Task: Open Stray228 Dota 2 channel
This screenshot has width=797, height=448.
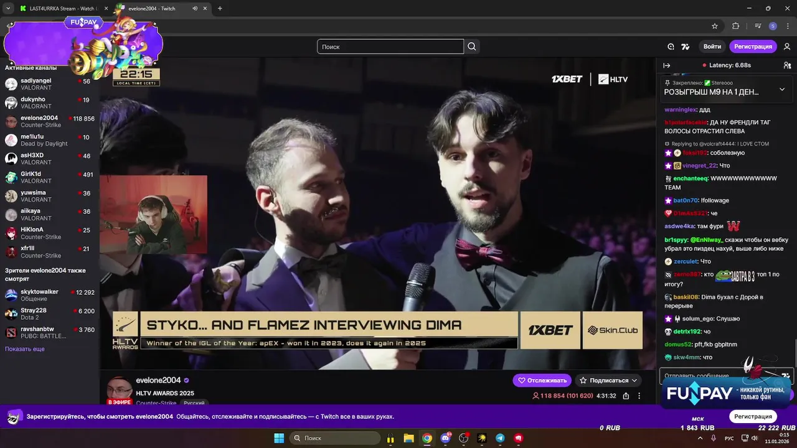Action: click(49, 314)
